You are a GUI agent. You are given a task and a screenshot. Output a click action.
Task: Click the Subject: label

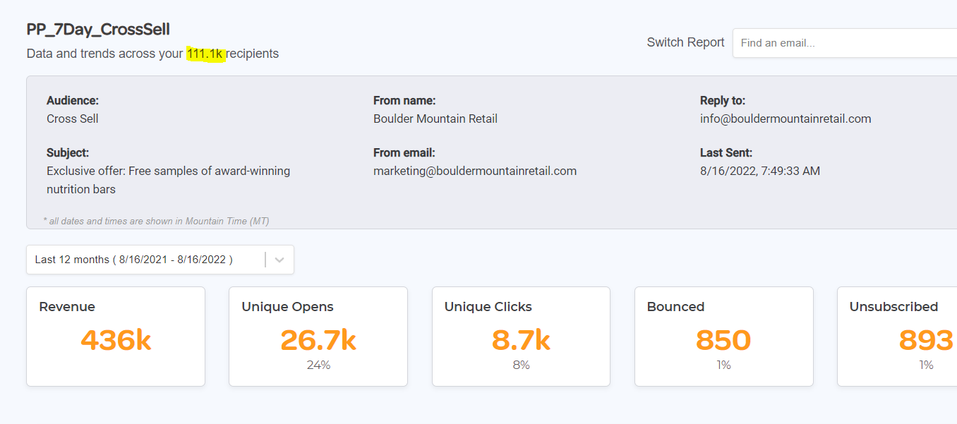pyautogui.click(x=68, y=152)
